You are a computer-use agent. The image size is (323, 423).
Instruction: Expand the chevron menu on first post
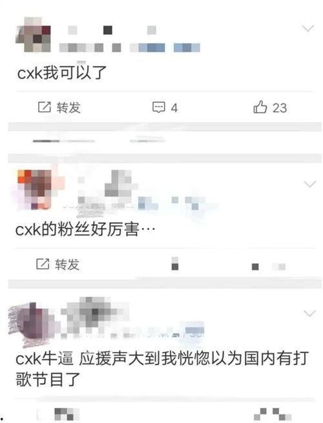[x=308, y=28]
